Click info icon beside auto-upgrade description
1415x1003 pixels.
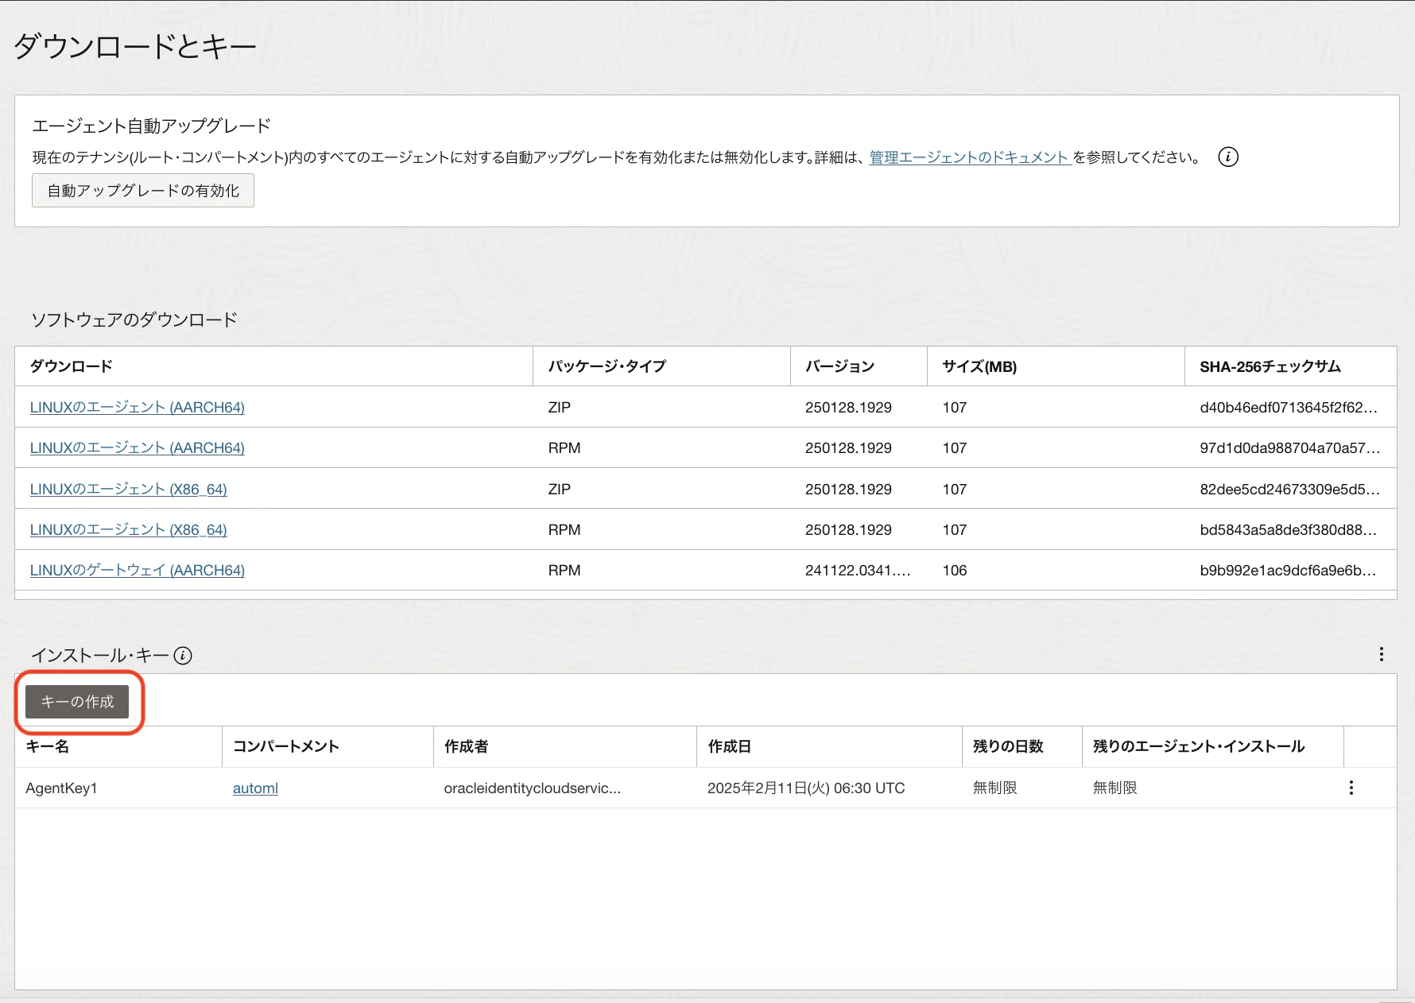pos(1228,157)
